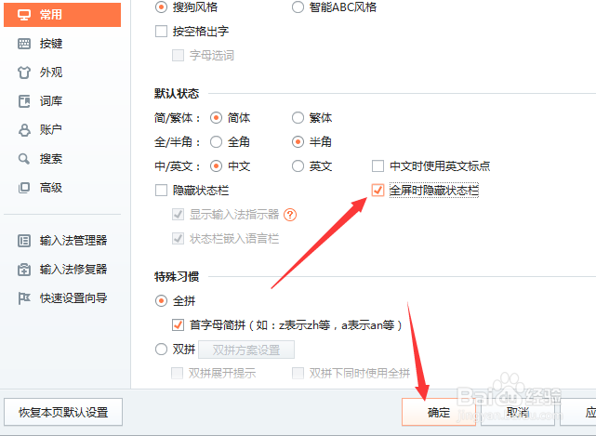Click the orange help question mark icon
This screenshot has width=596, height=436.
click(290, 215)
